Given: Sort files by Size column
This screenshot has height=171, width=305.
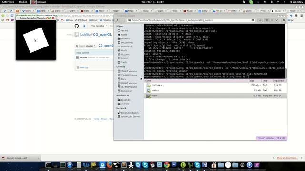Looking at the screenshot, I should pos(254,81).
